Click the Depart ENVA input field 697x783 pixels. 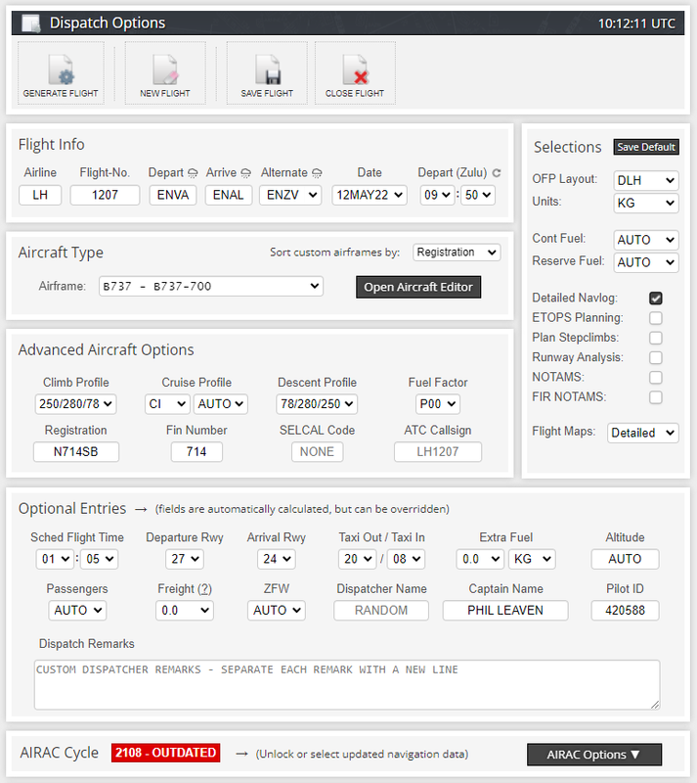pyautogui.click(x=173, y=195)
